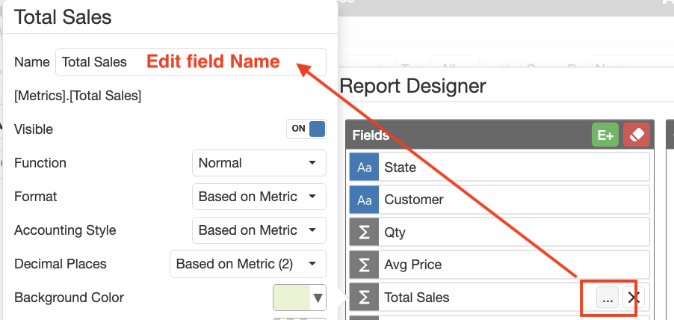
Task: Open the Background Color picker swatch
Action: pyautogui.click(x=300, y=298)
